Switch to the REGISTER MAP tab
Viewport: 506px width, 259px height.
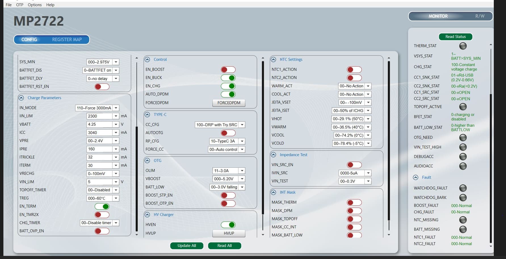(x=67, y=40)
